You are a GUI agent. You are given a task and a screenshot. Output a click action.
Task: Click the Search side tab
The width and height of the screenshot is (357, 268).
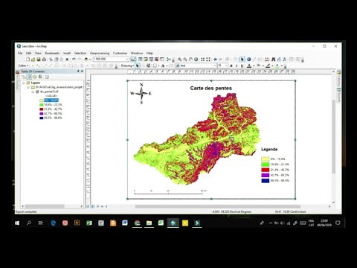click(338, 95)
